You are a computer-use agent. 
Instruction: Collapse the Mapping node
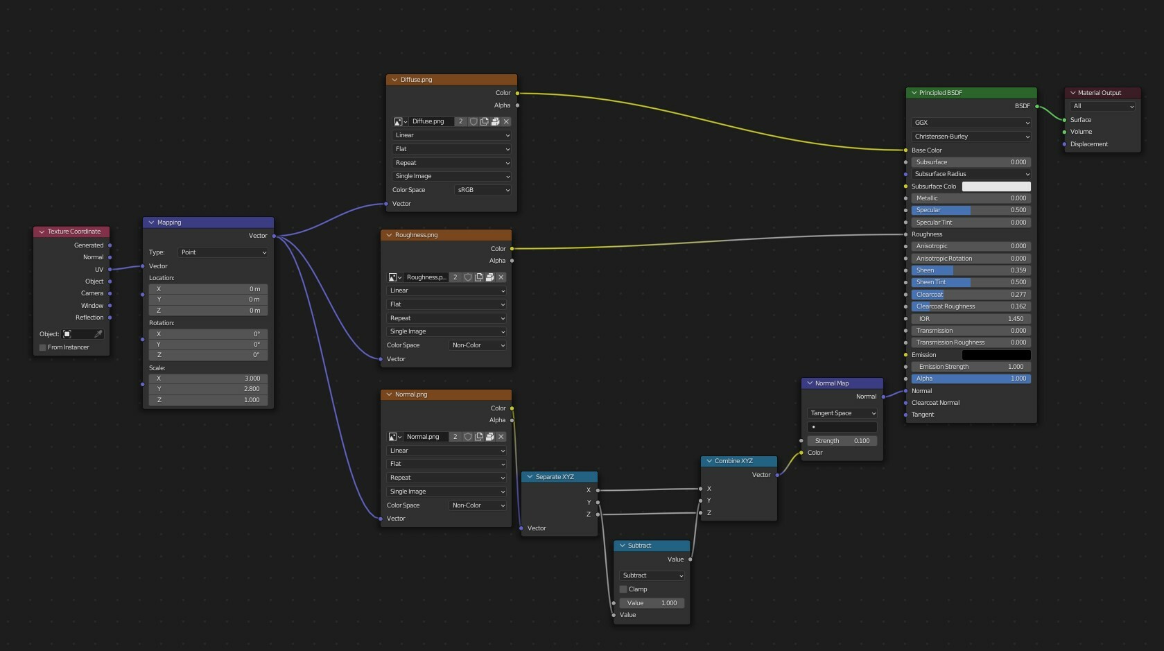point(151,223)
